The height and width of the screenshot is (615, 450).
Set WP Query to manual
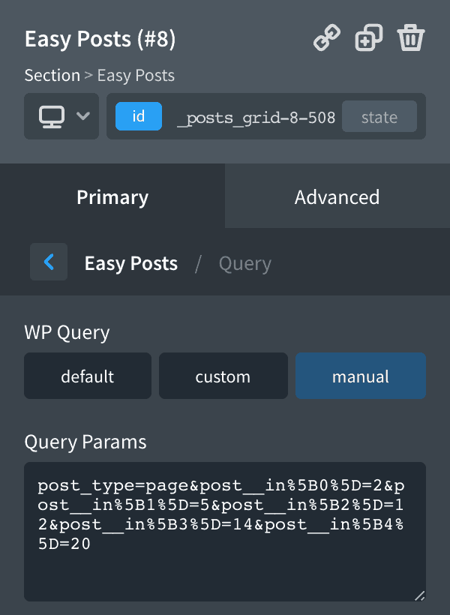coord(361,376)
